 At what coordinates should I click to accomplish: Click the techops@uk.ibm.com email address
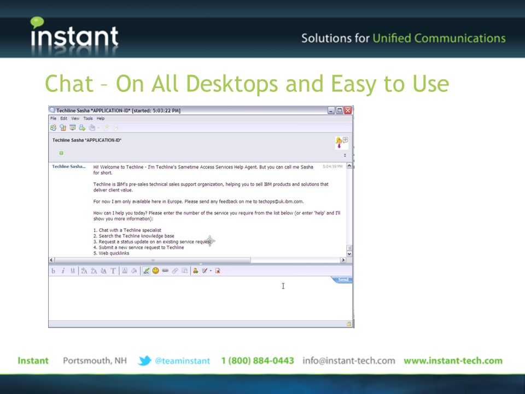tap(281, 202)
